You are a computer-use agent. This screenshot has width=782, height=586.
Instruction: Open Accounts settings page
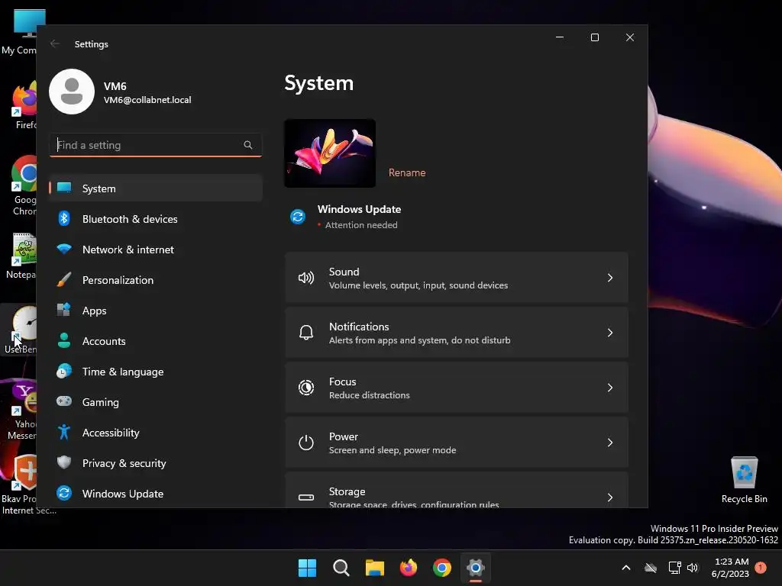tap(156, 341)
